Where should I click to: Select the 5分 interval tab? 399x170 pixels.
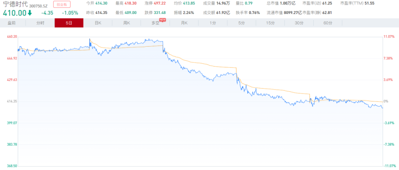pos(242,23)
